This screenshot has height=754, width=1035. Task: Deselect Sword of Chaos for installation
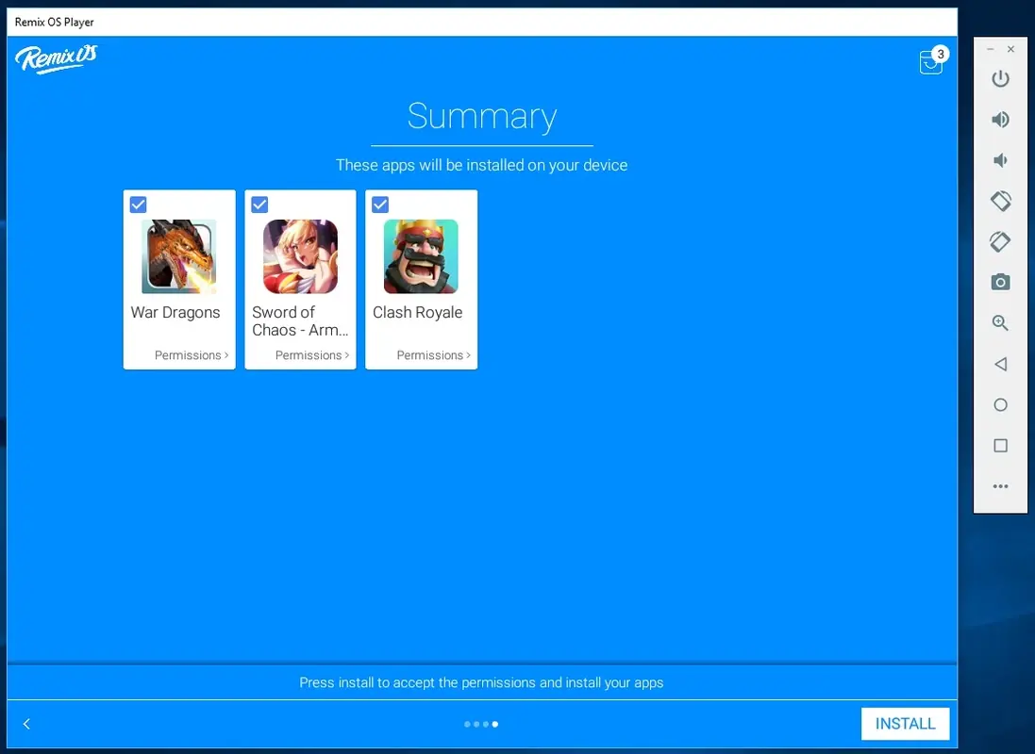tap(259, 205)
